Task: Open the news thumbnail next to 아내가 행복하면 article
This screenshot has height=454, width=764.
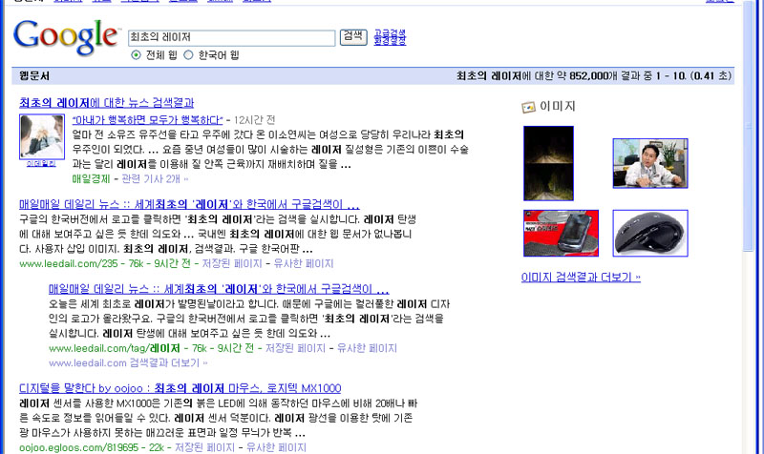Action: pos(42,136)
